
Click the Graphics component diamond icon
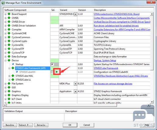tap(9, 91)
